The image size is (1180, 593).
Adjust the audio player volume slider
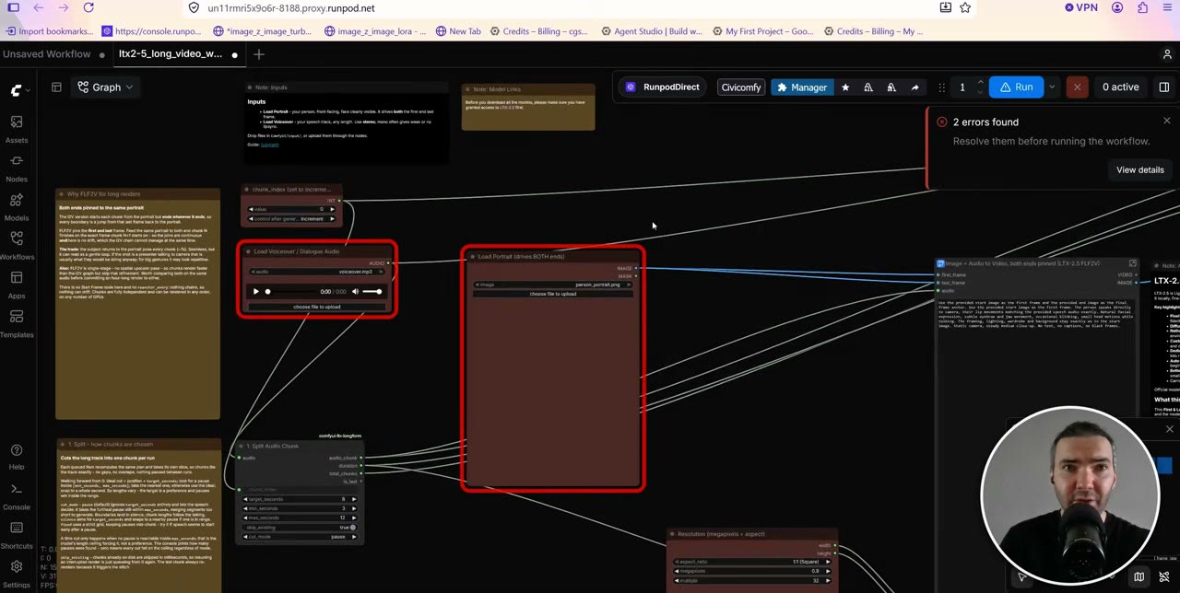(x=372, y=292)
